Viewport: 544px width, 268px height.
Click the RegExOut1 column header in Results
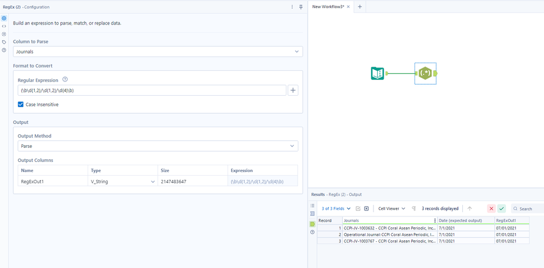pyautogui.click(x=512, y=221)
